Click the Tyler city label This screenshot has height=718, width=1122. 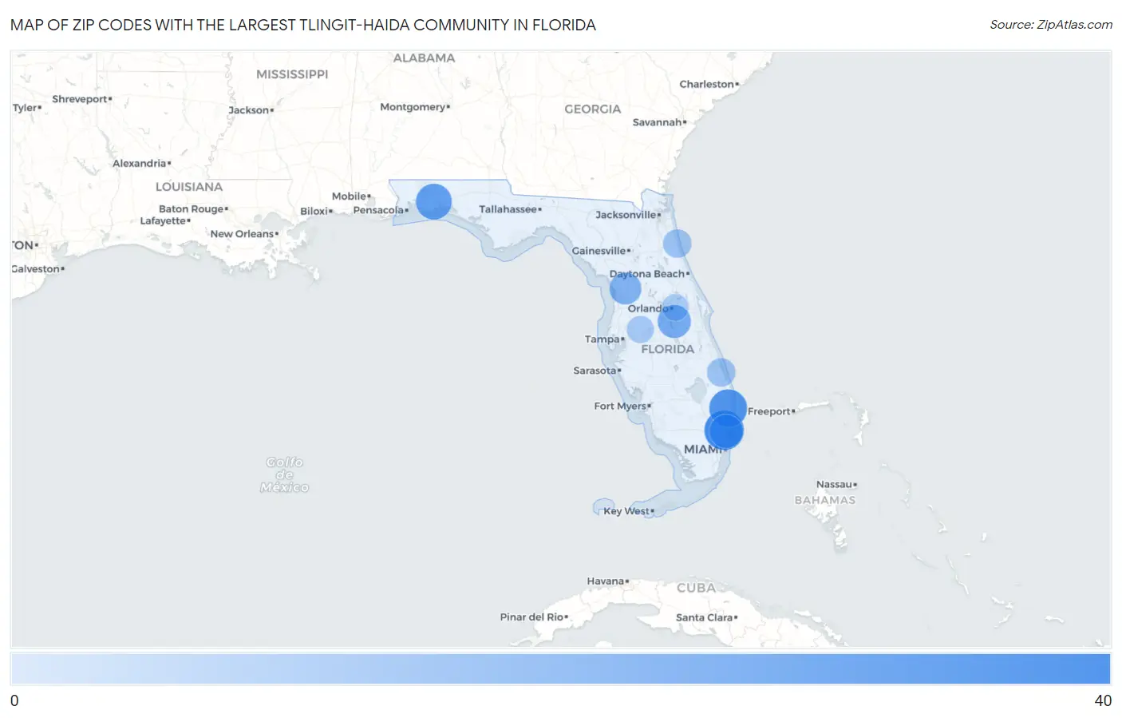[25, 108]
